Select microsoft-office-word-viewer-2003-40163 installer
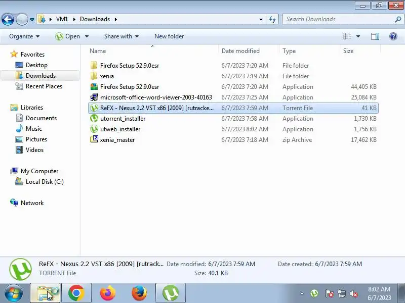 point(233,97)
